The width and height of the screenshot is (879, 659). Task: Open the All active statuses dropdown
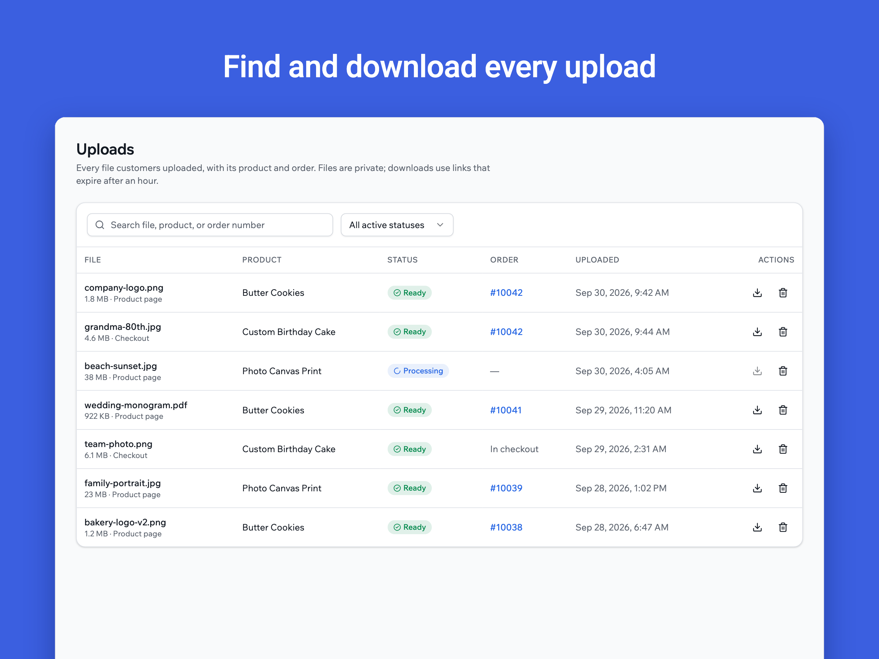tap(397, 225)
